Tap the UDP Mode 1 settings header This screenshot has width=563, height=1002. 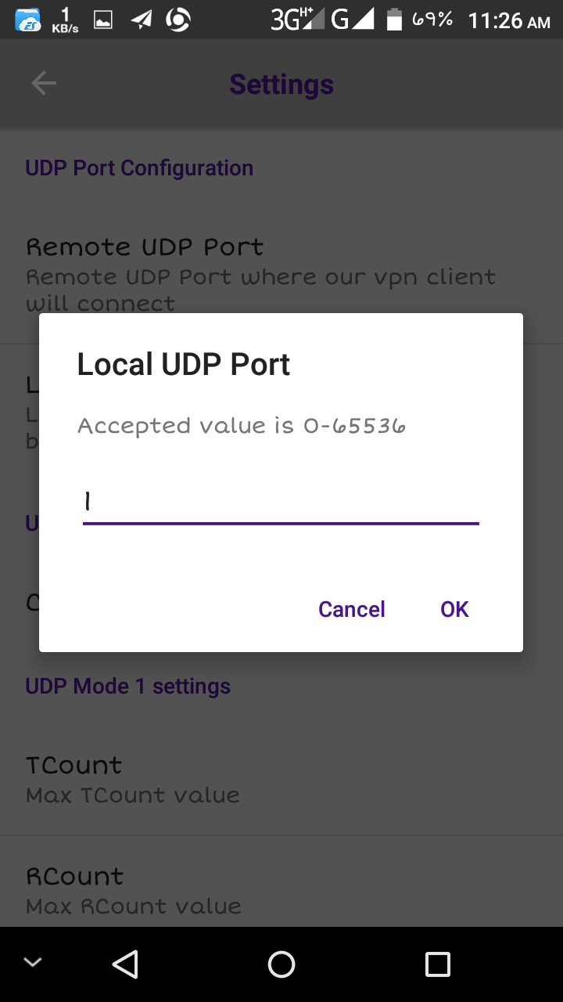[128, 687]
